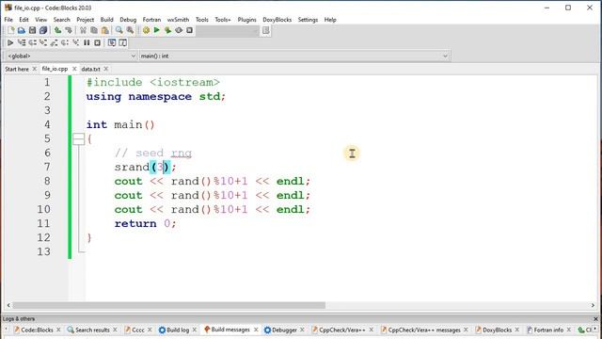Image resolution: width=602 pixels, height=339 pixels.
Task: Open the Tools menu
Action: pyautogui.click(x=202, y=20)
